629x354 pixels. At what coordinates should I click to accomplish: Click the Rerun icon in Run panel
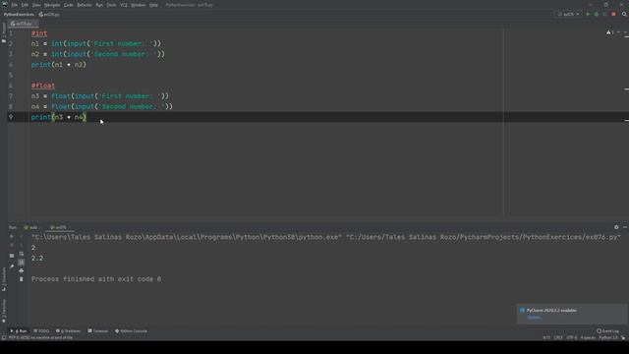12,237
